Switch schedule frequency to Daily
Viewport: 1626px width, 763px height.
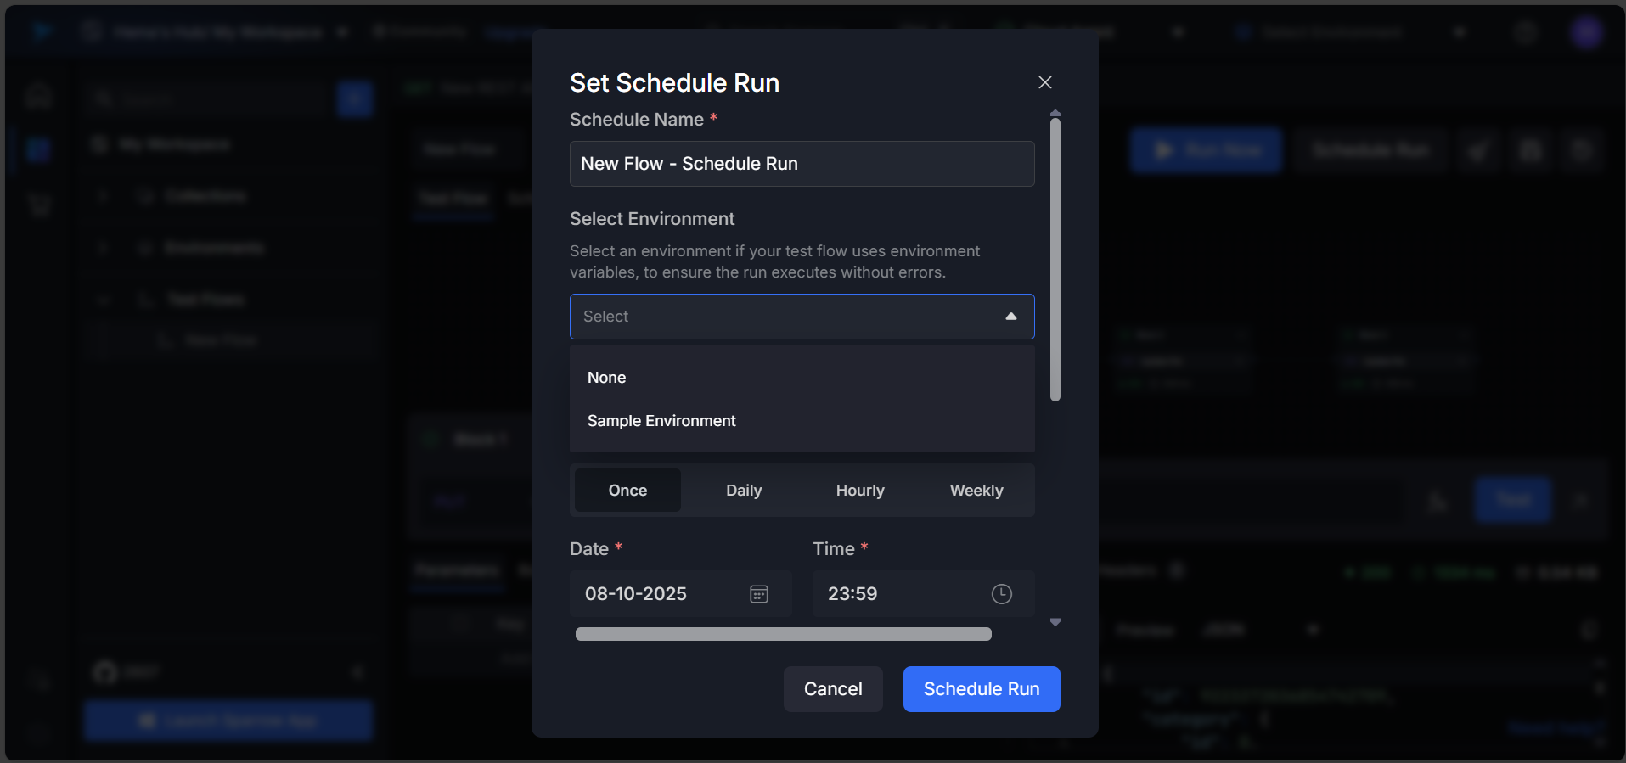coord(744,491)
